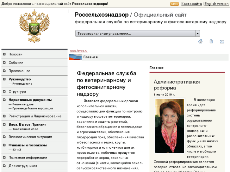This screenshot has height=172, width=230.
Task: Open the Административная реформа article link
Action: click(x=177, y=85)
